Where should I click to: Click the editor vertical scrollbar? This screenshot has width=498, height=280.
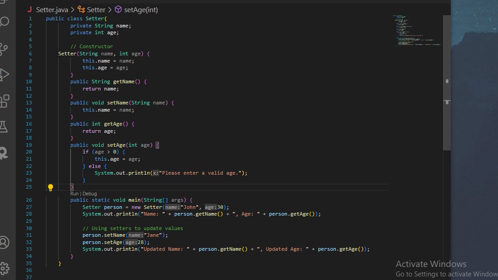click(447, 81)
